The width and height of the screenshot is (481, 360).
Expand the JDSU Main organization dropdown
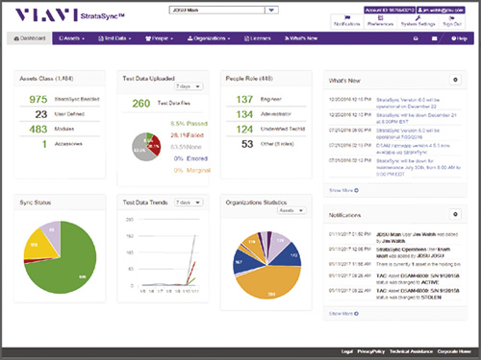tap(271, 11)
